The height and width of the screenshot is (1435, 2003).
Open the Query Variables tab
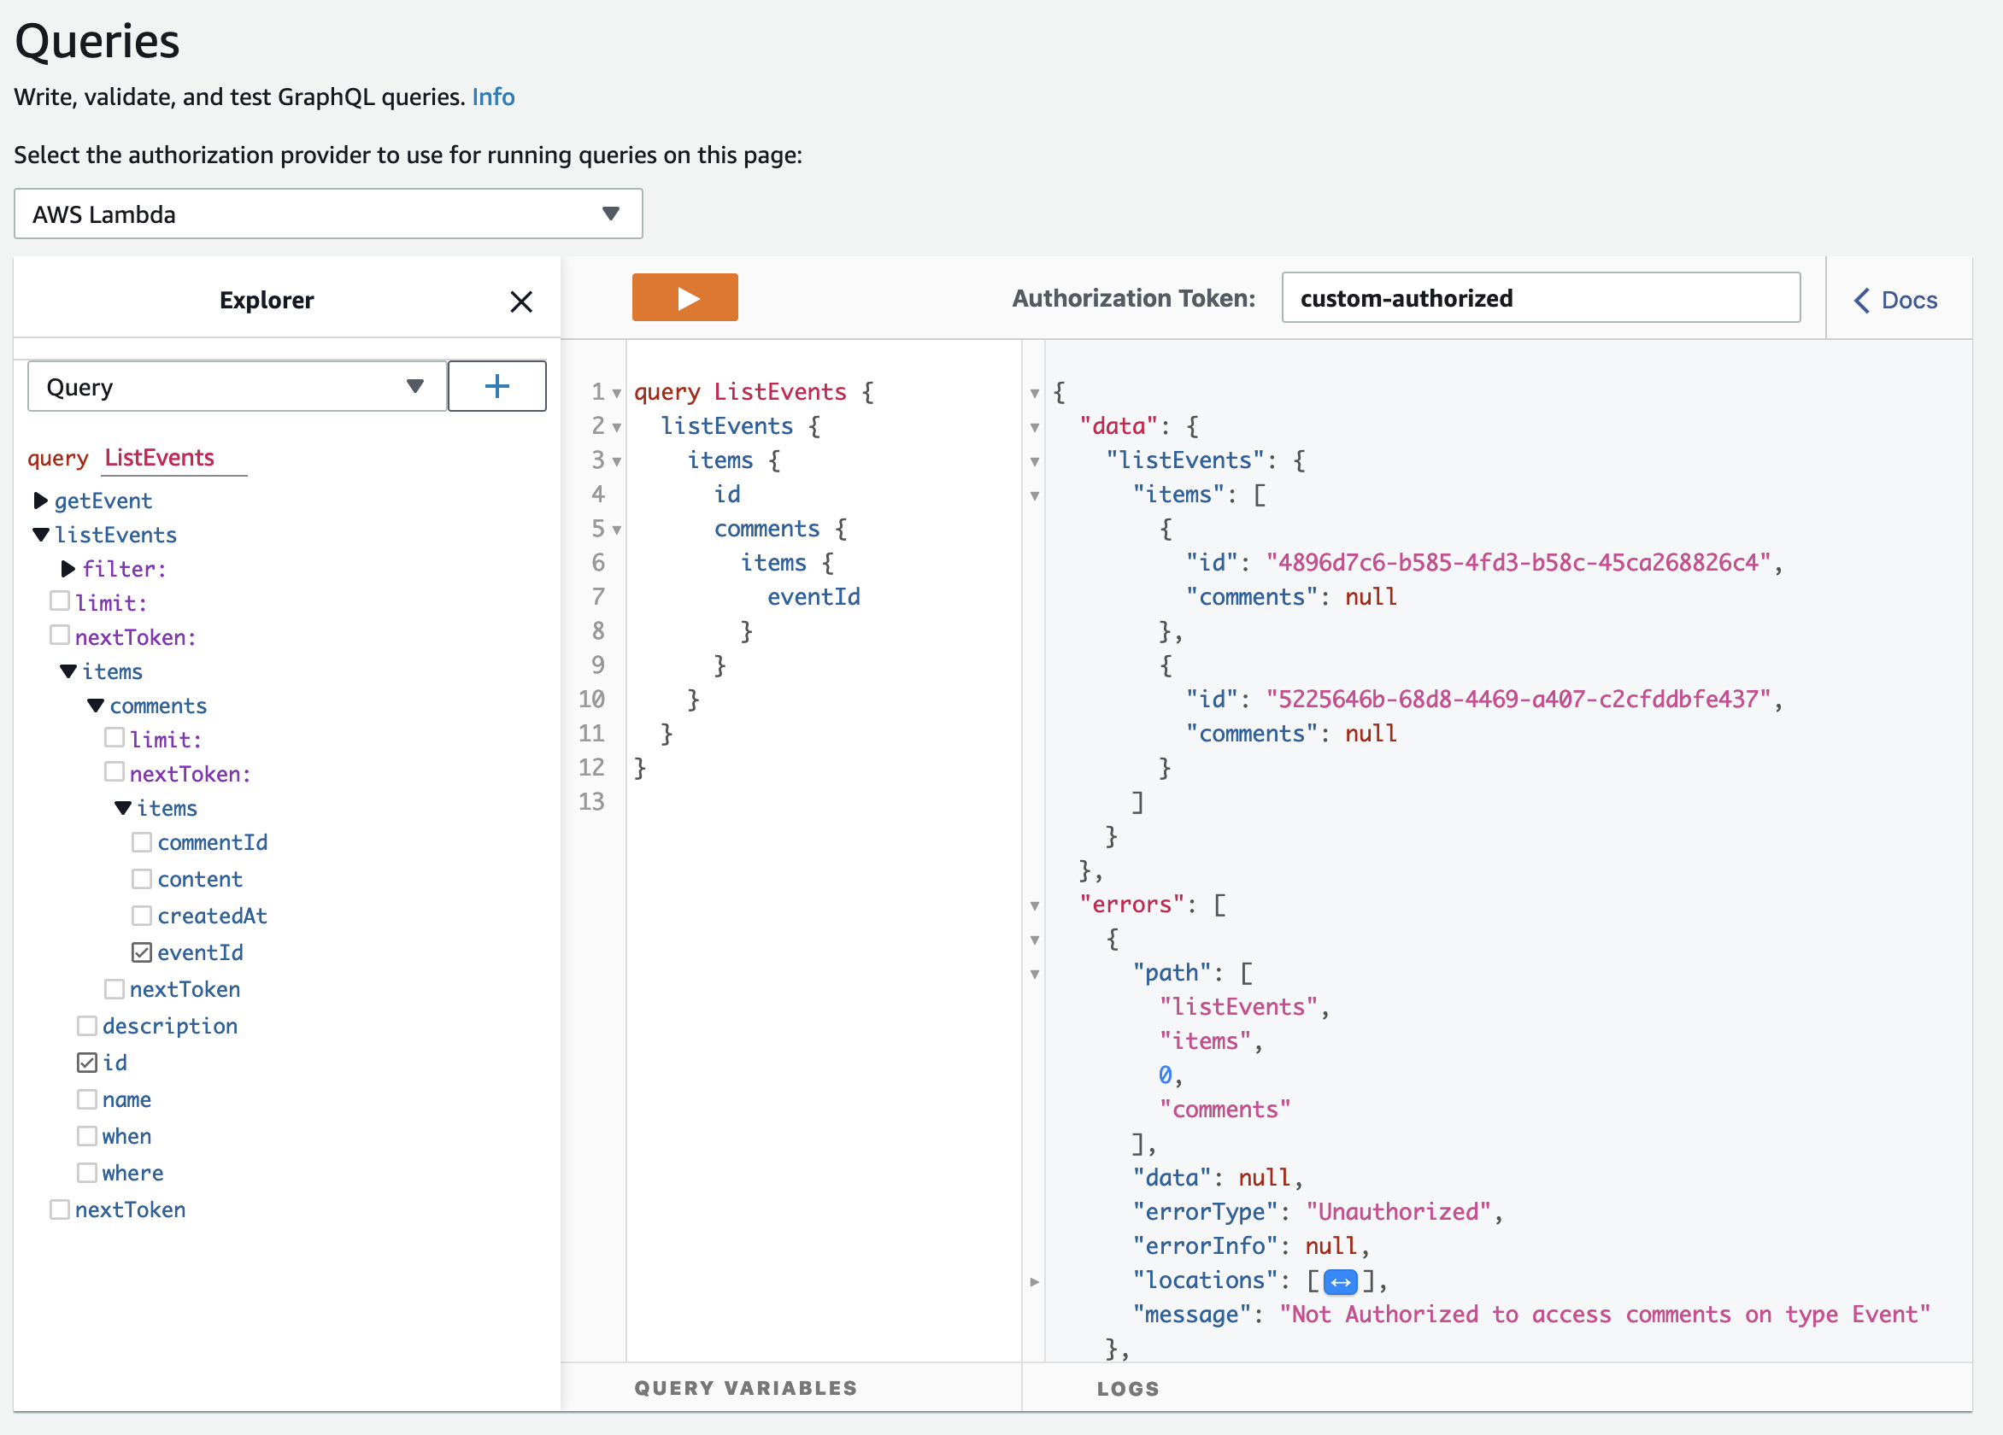(x=745, y=1387)
